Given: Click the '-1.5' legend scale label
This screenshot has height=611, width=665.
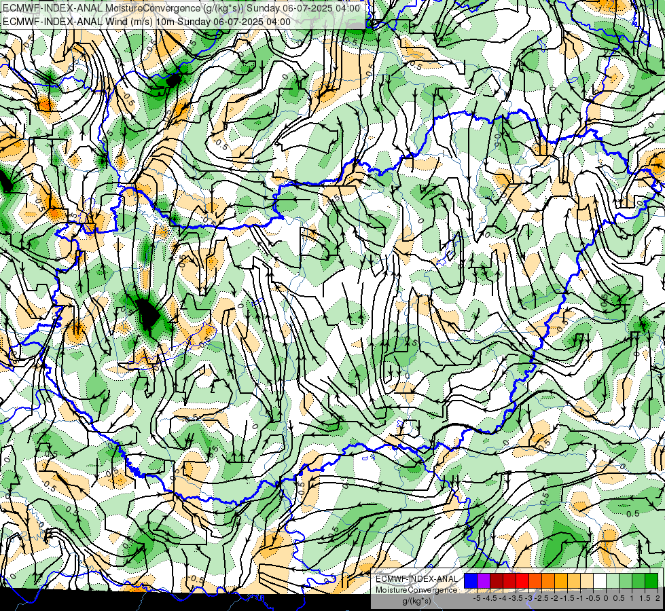Looking at the screenshot, I should click(x=567, y=598).
